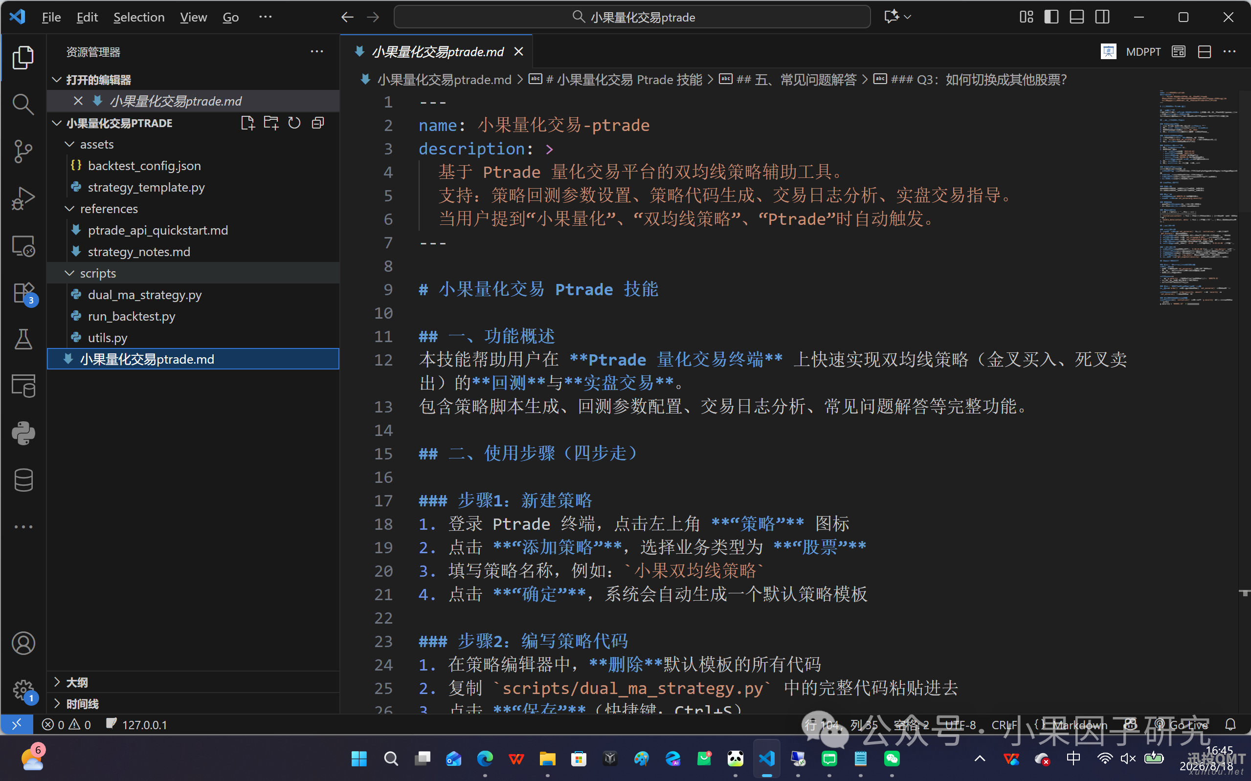Close open editor 小果量化交易ptrade.md entry
Image resolution: width=1251 pixels, height=781 pixels.
[x=78, y=101]
